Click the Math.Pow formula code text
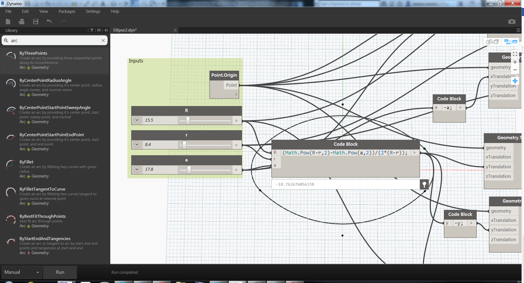This screenshot has height=283, width=524. click(x=345, y=153)
